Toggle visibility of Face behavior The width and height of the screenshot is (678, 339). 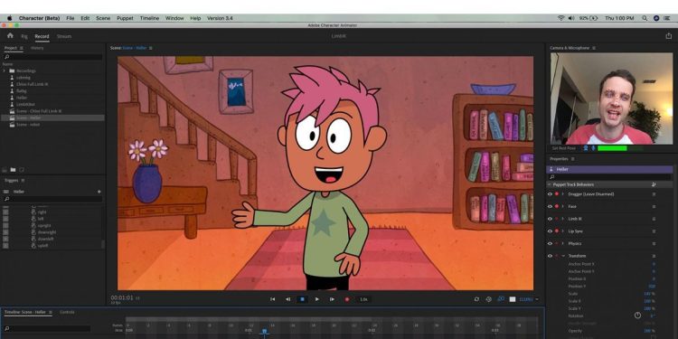(x=550, y=206)
